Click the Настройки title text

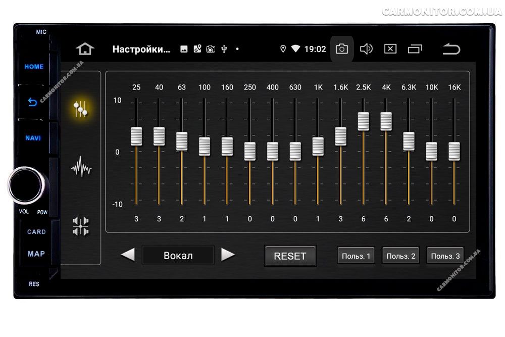(x=141, y=49)
